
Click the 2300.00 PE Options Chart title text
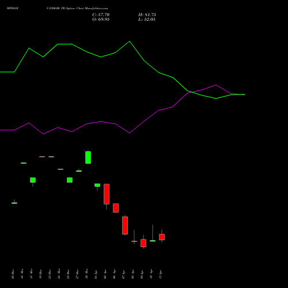77,9
